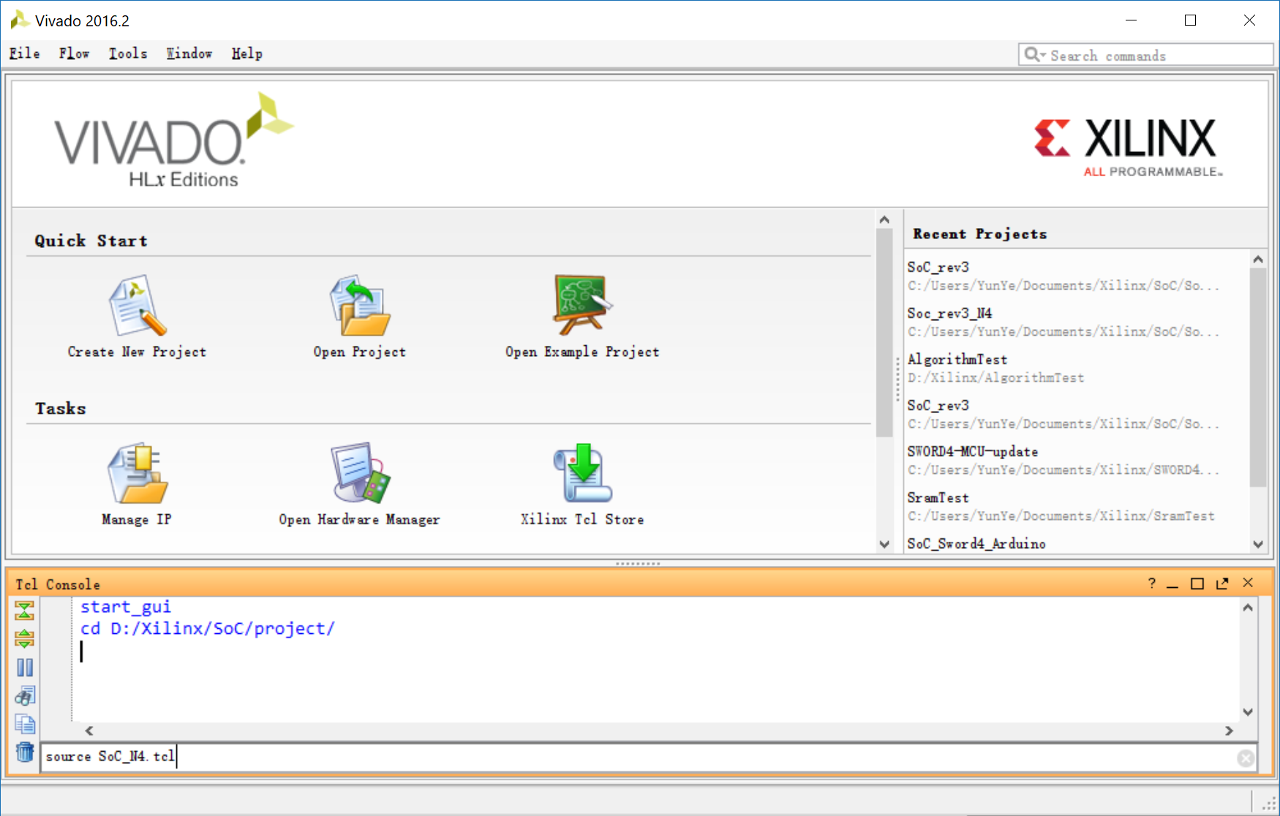
Task: Launch the Open Hardware Manager icon
Action: pyautogui.click(x=360, y=473)
